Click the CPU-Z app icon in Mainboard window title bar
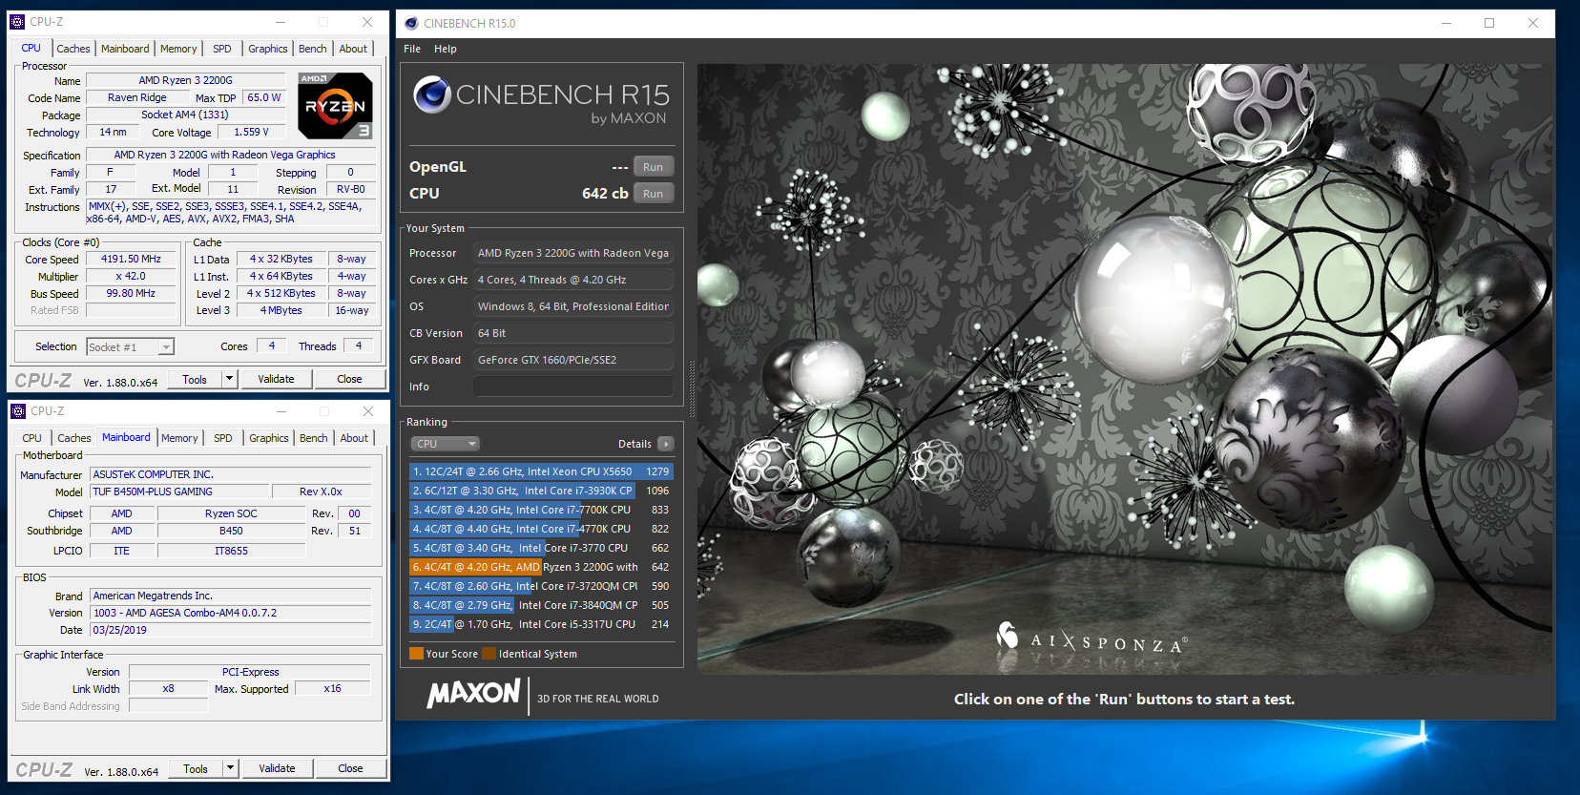Viewport: 1580px width, 795px height. 18,411
